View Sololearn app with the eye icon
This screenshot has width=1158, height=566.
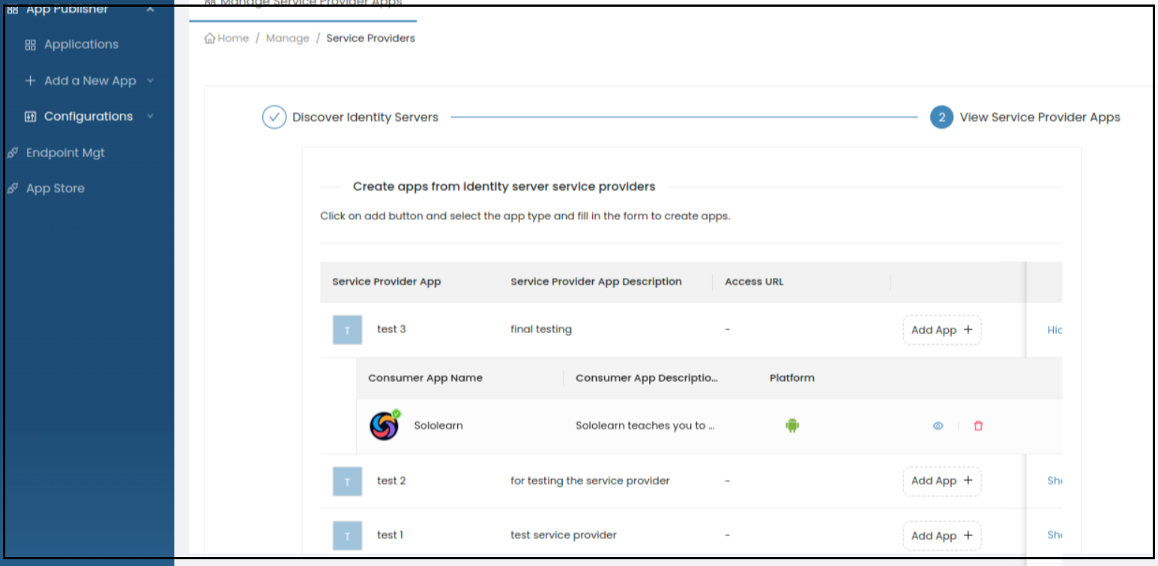[938, 426]
